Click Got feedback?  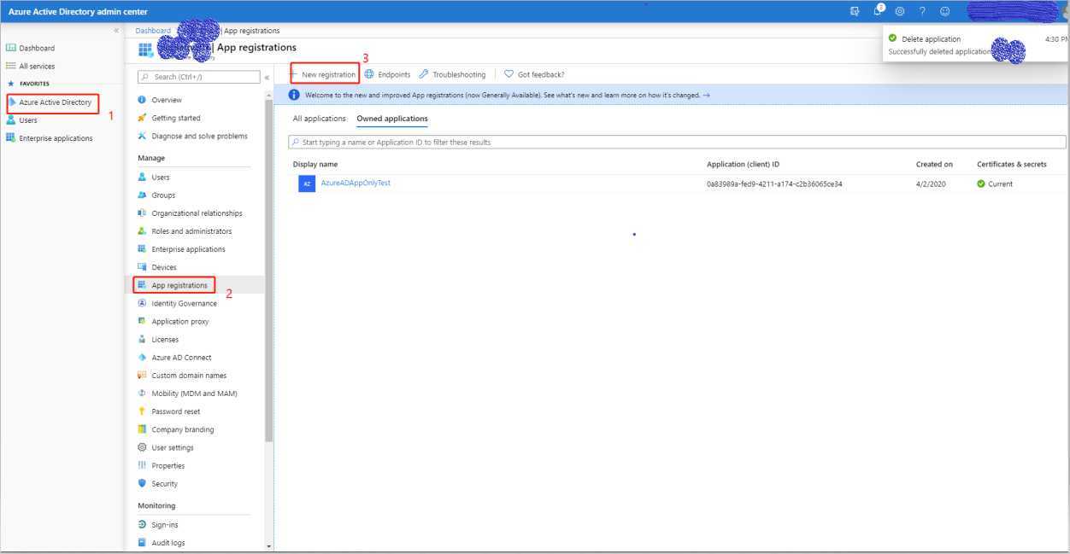[534, 75]
